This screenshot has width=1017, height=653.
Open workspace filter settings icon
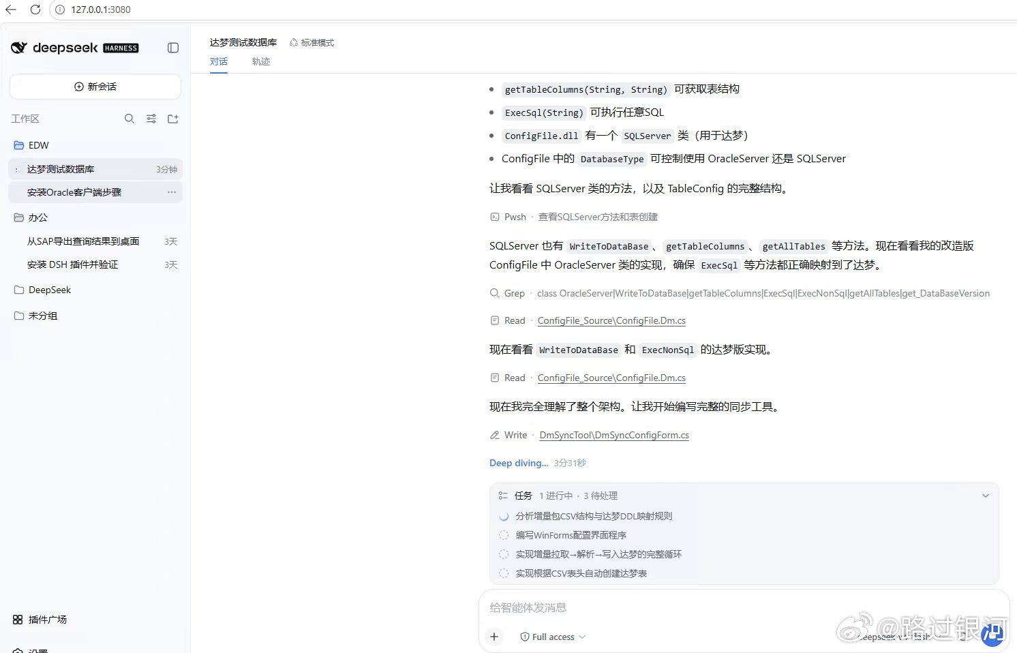coord(151,119)
